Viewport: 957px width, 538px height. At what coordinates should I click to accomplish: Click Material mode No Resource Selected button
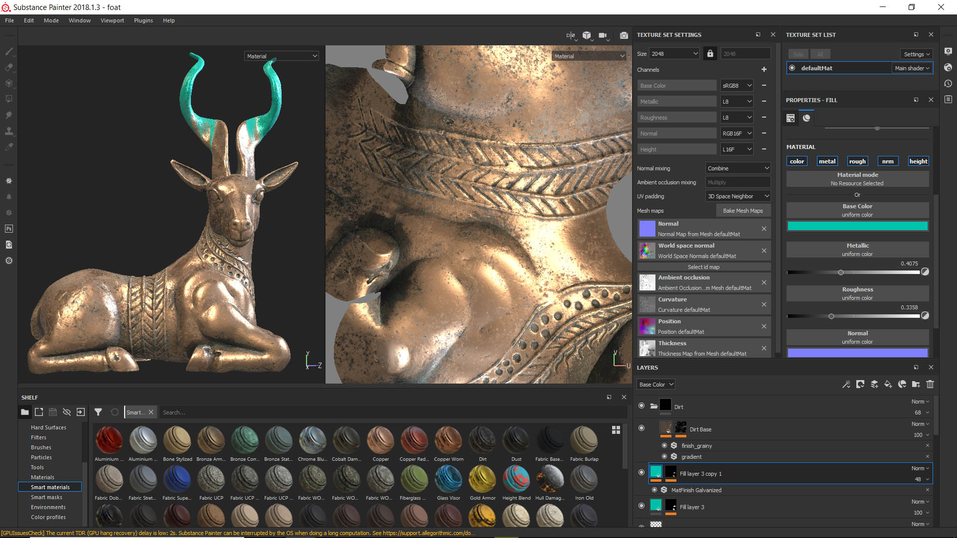857,179
